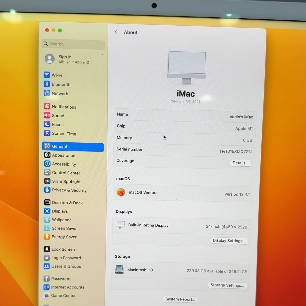Screen dimensions: 306x306
Task: Select the General item in sidebar
Action: (73, 146)
